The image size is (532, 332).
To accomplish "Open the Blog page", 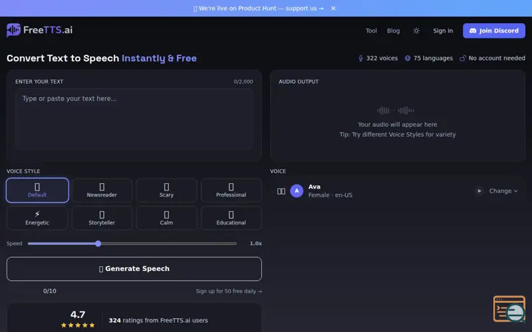I will click(x=393, y=31).
